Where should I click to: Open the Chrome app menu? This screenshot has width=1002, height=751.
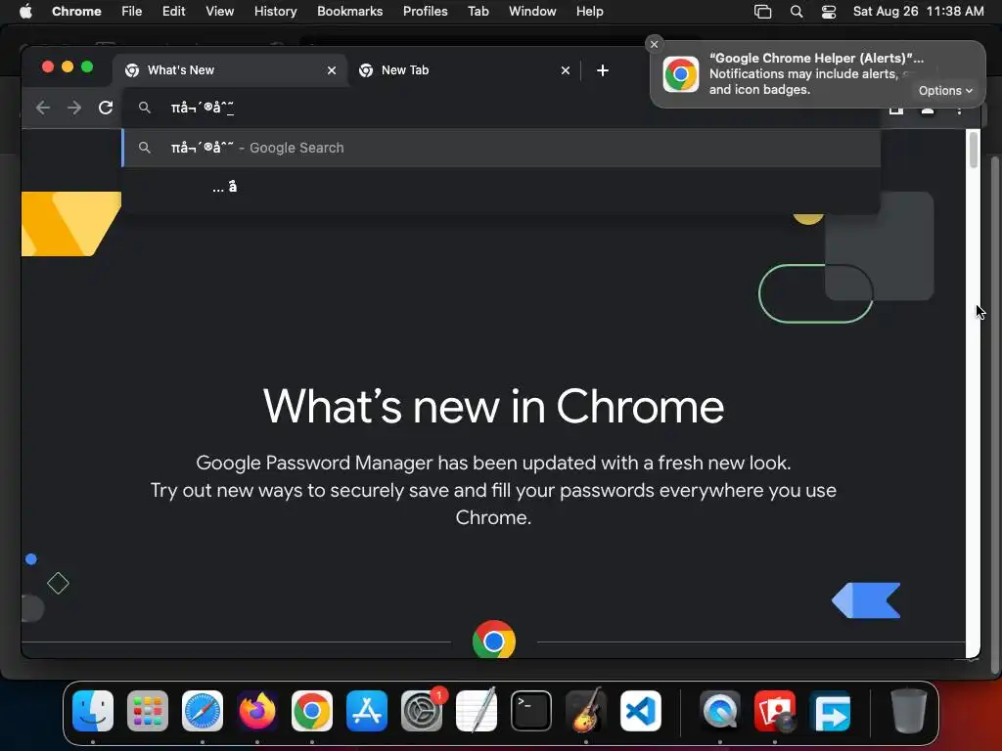pos(76,12)
